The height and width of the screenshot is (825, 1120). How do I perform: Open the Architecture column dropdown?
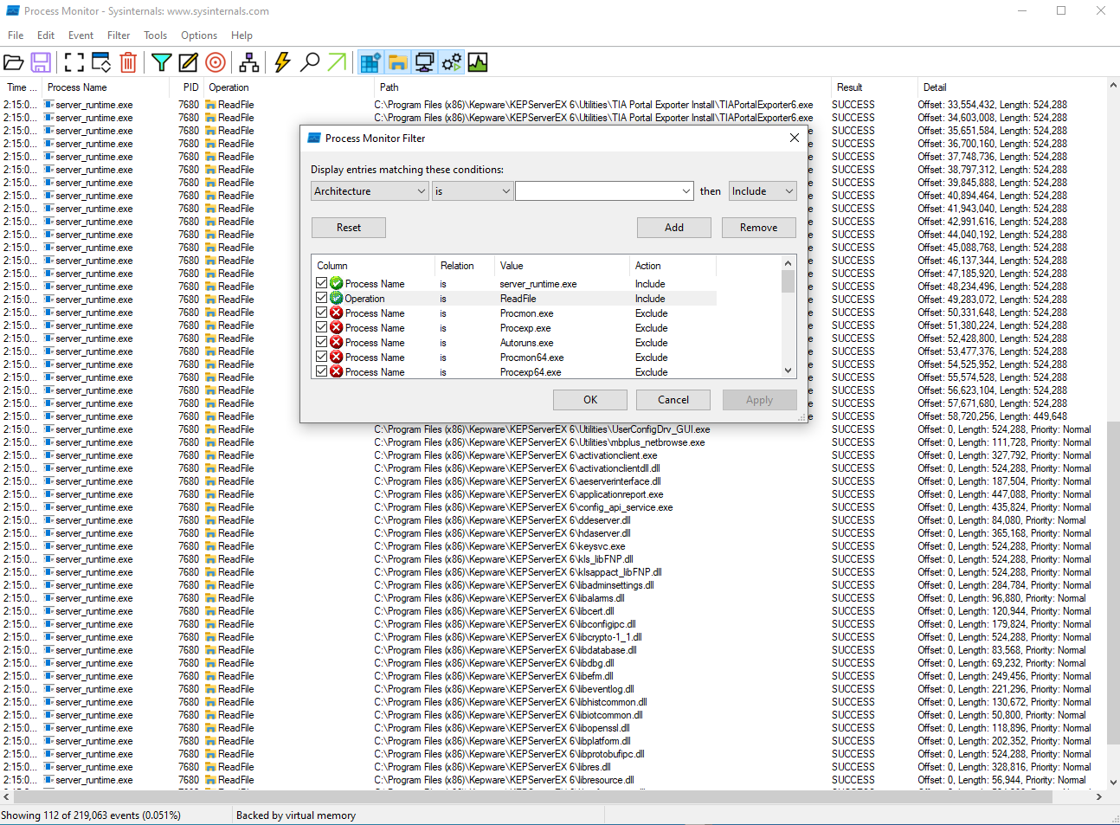click(x=370, y=191)
